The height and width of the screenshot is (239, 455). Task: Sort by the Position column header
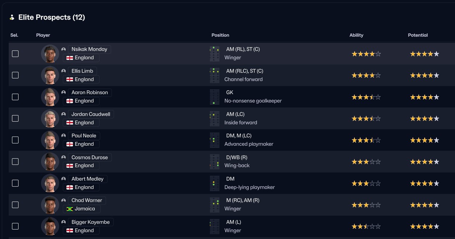[220, 35]
